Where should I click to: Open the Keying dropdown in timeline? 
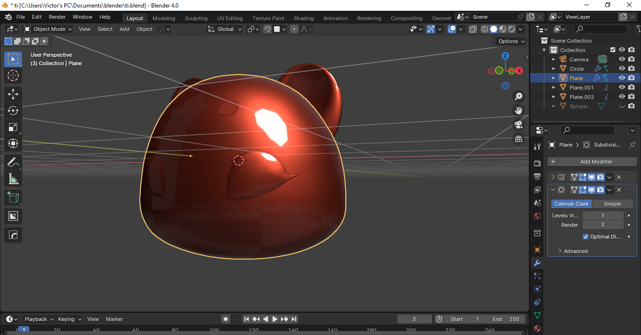(x=69, y=319)
